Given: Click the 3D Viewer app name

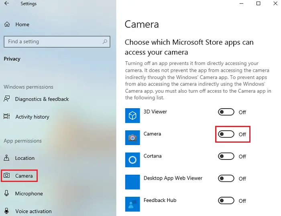Looking at the screenshot, I should tap(155, 112).
